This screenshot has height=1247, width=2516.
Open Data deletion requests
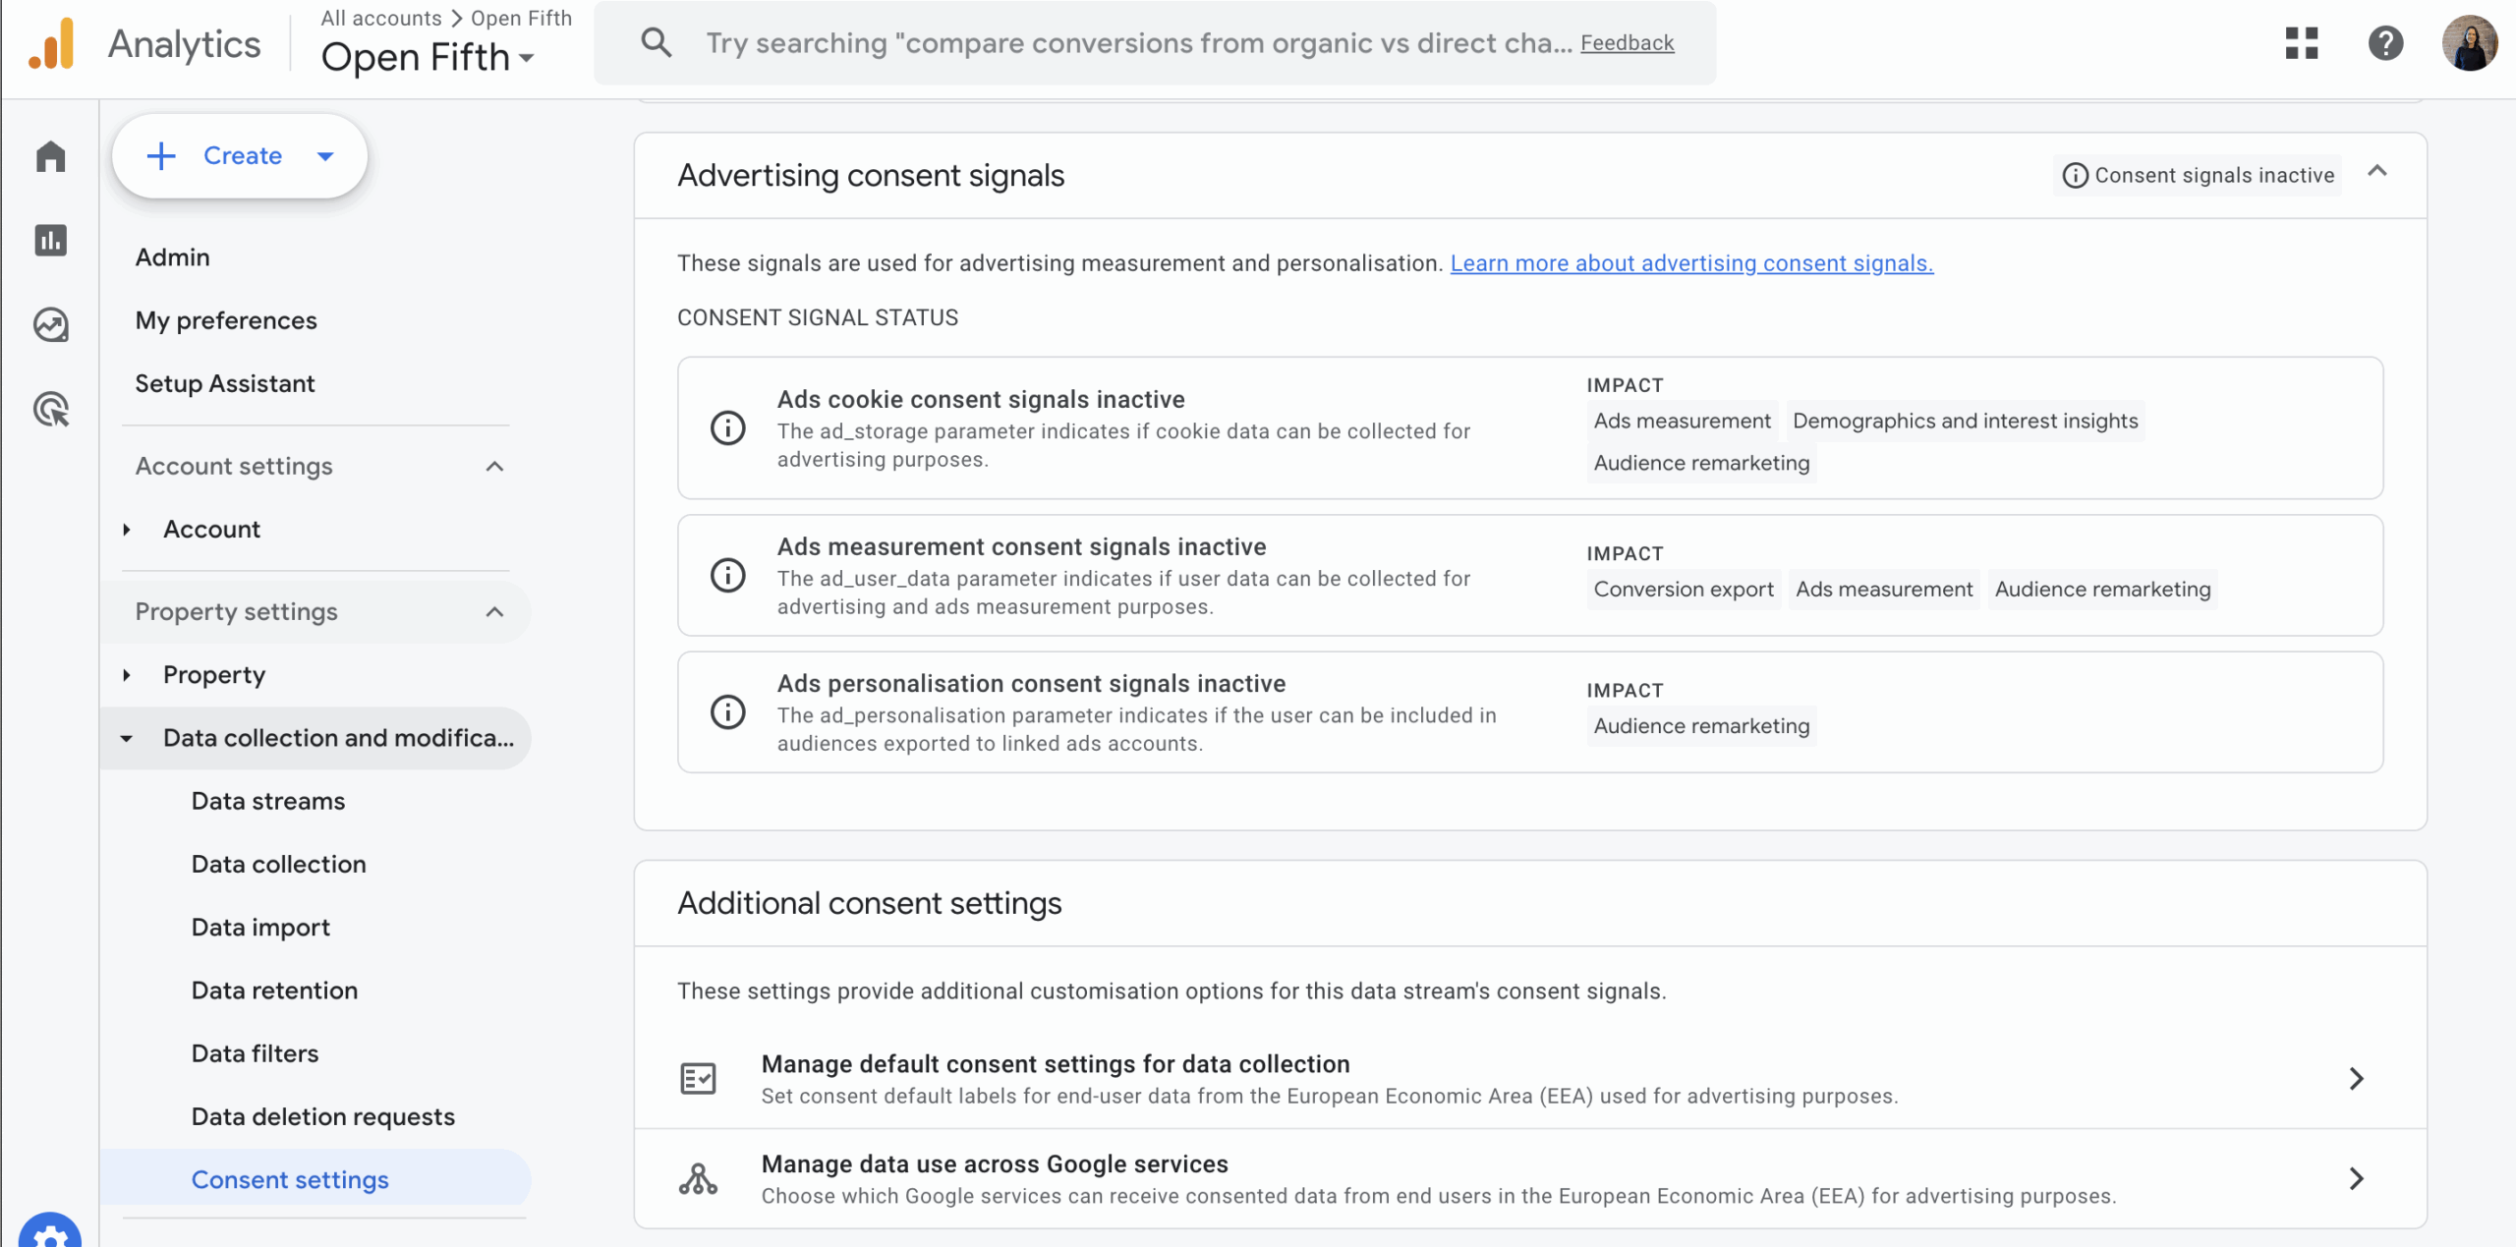point(323,1117)
